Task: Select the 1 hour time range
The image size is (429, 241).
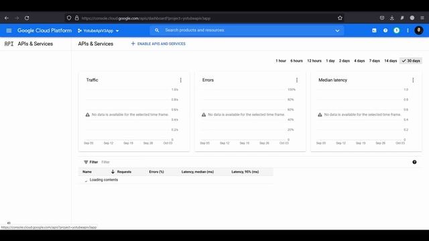Action: coord(281,61)
